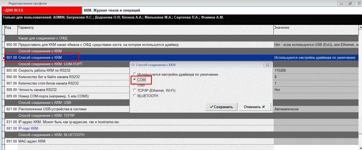The height and width of the screenshot is (150, 362).
Task: Select the USB connection radio option
Action: point(135,85)
